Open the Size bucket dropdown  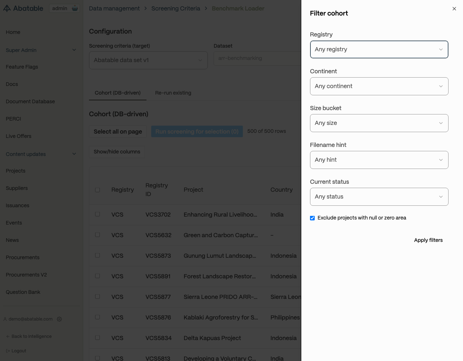tap(379, 123)
